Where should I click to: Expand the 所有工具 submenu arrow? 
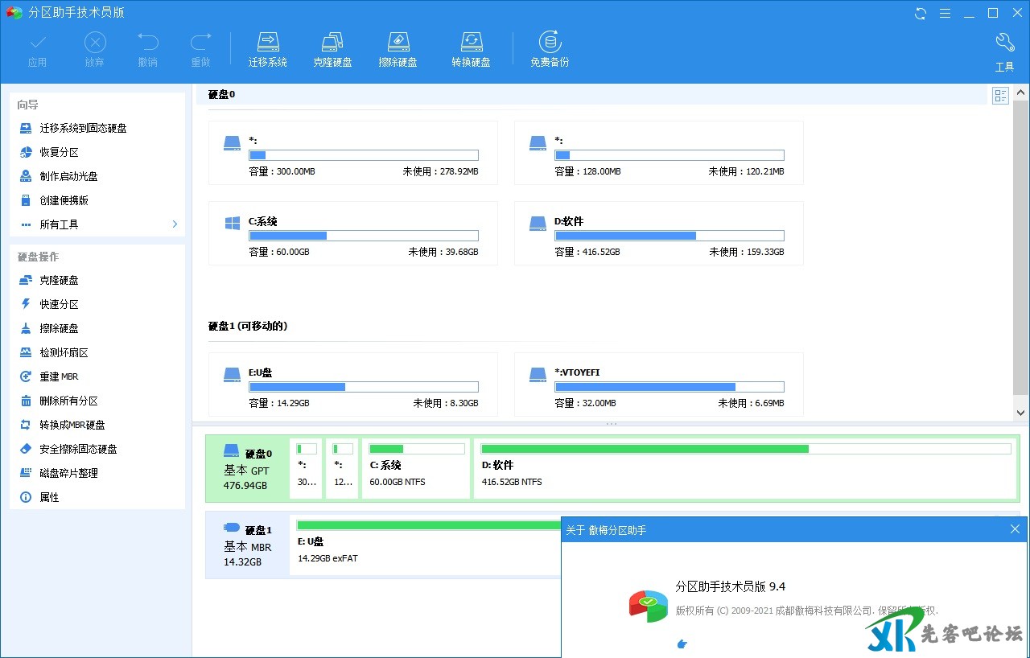175,224
